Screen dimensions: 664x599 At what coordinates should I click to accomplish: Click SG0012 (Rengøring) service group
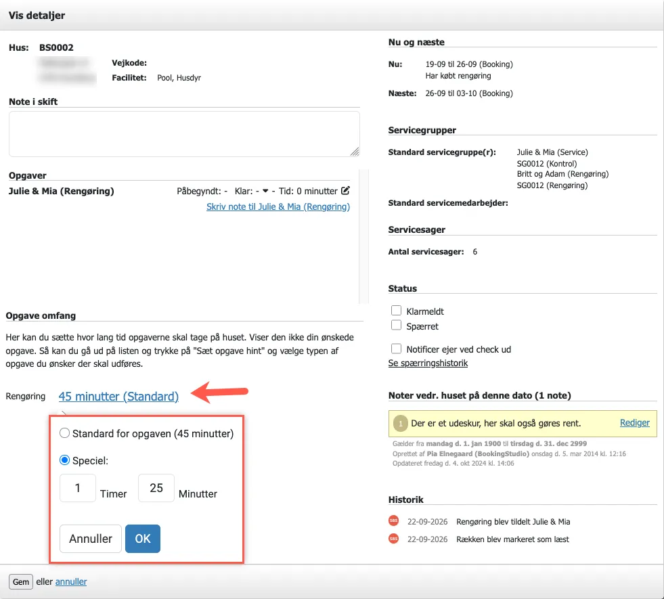(552, 185)
